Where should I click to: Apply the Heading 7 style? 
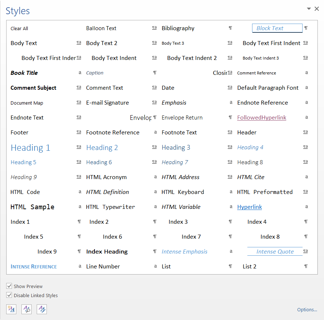(x=175, y=162)
